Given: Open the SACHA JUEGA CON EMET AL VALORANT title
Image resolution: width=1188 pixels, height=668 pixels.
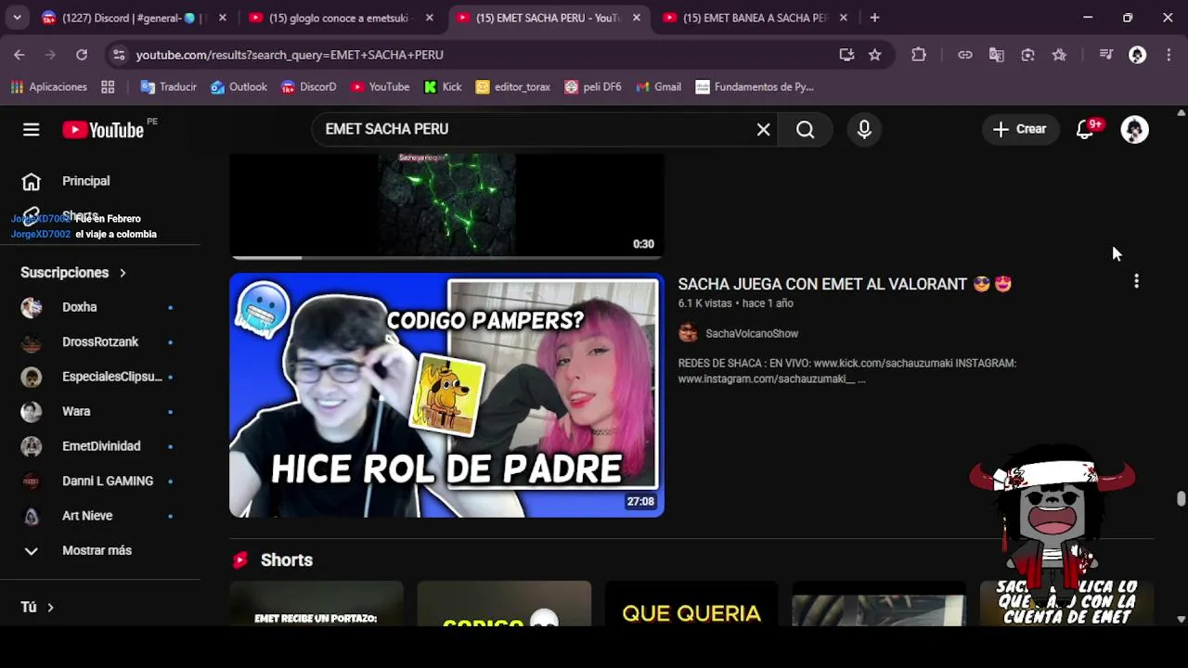Looking at the screenshot, I should (x=845, y=284).
